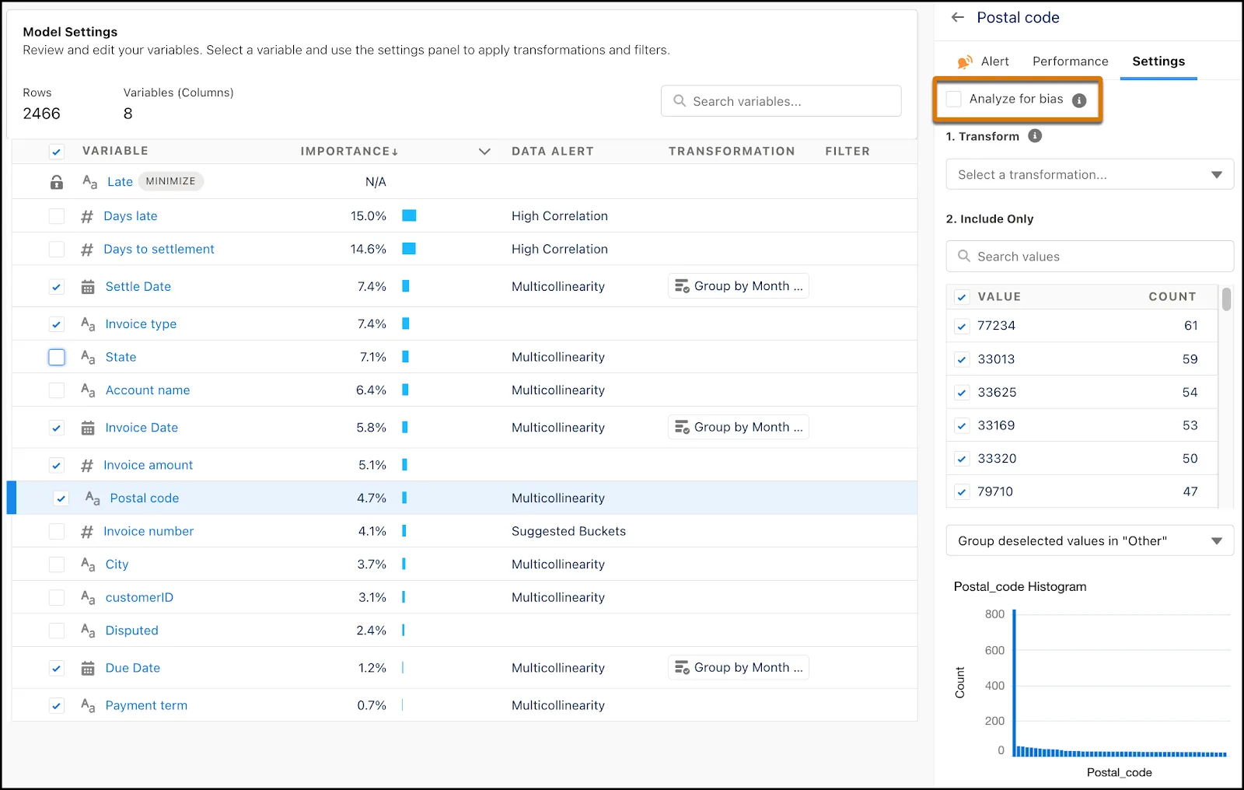Screen dimensions: 1244x790
Task: Click the Days late importance bar
Action: (x=409, y=215)
